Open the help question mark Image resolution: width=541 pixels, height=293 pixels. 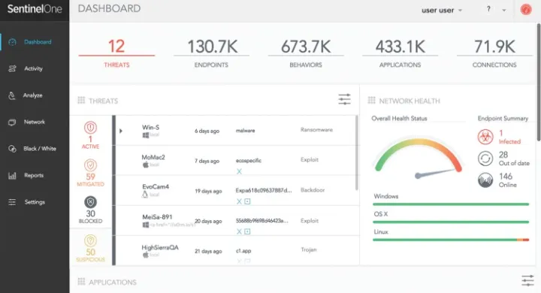488,9
